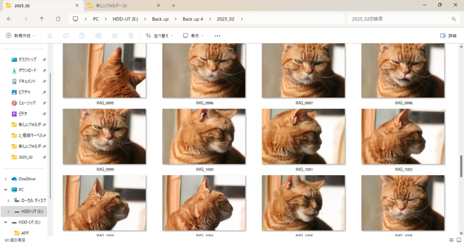
Task: Switch to details list view in status bar
Action: pyautogui.click(x=451, y=240)
